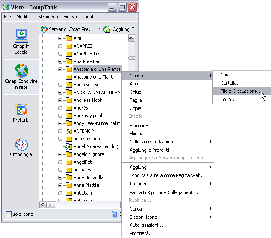
Task: Open the Server di Cmap dropdown arrow
Action: point(99,29)
